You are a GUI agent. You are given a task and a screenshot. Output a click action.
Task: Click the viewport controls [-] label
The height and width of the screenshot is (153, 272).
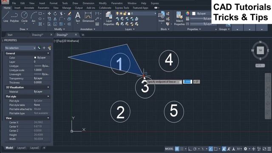coord(55,41)
